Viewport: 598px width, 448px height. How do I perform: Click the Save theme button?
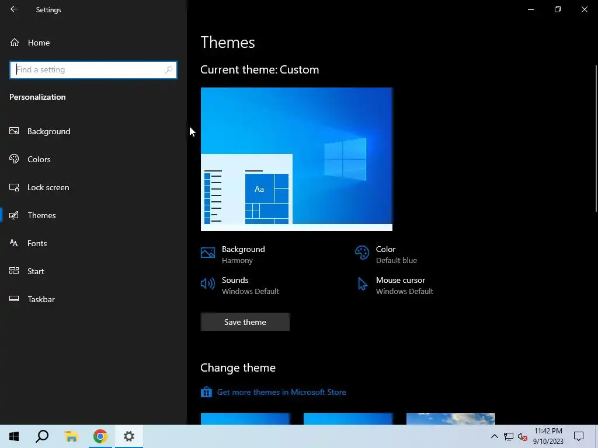245,322
